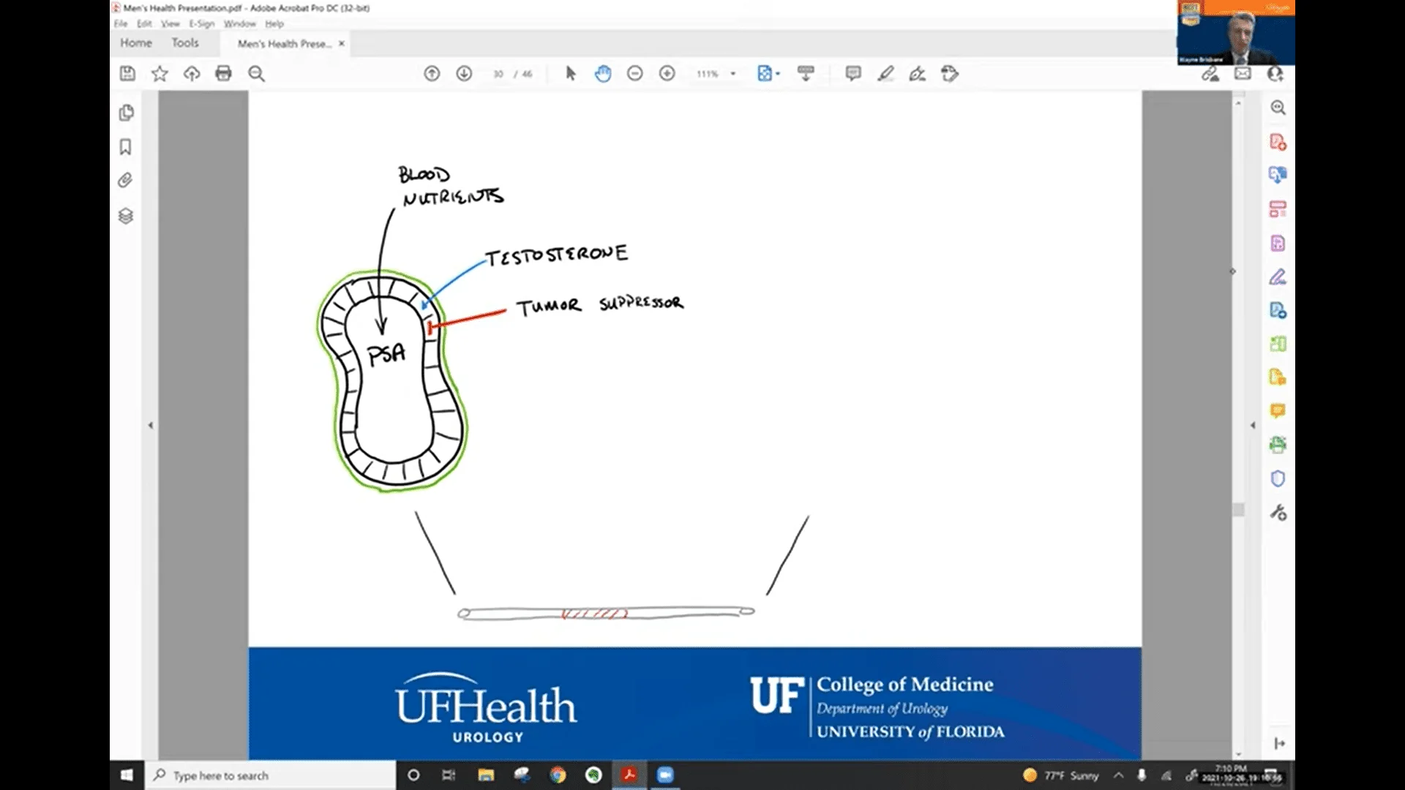Click the page number field showing 30
The image size is (1405, 790).
click(x=498, y=74)
